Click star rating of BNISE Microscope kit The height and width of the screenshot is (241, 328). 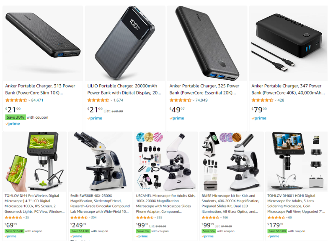210,218
